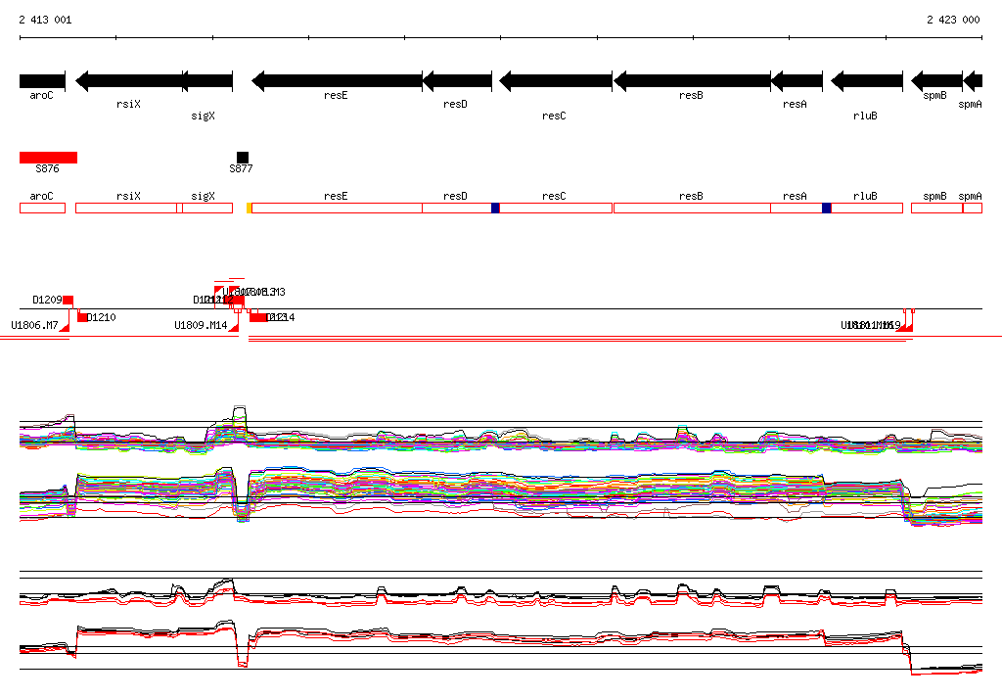Select the black rsiX gene arrow

(129, 81)
